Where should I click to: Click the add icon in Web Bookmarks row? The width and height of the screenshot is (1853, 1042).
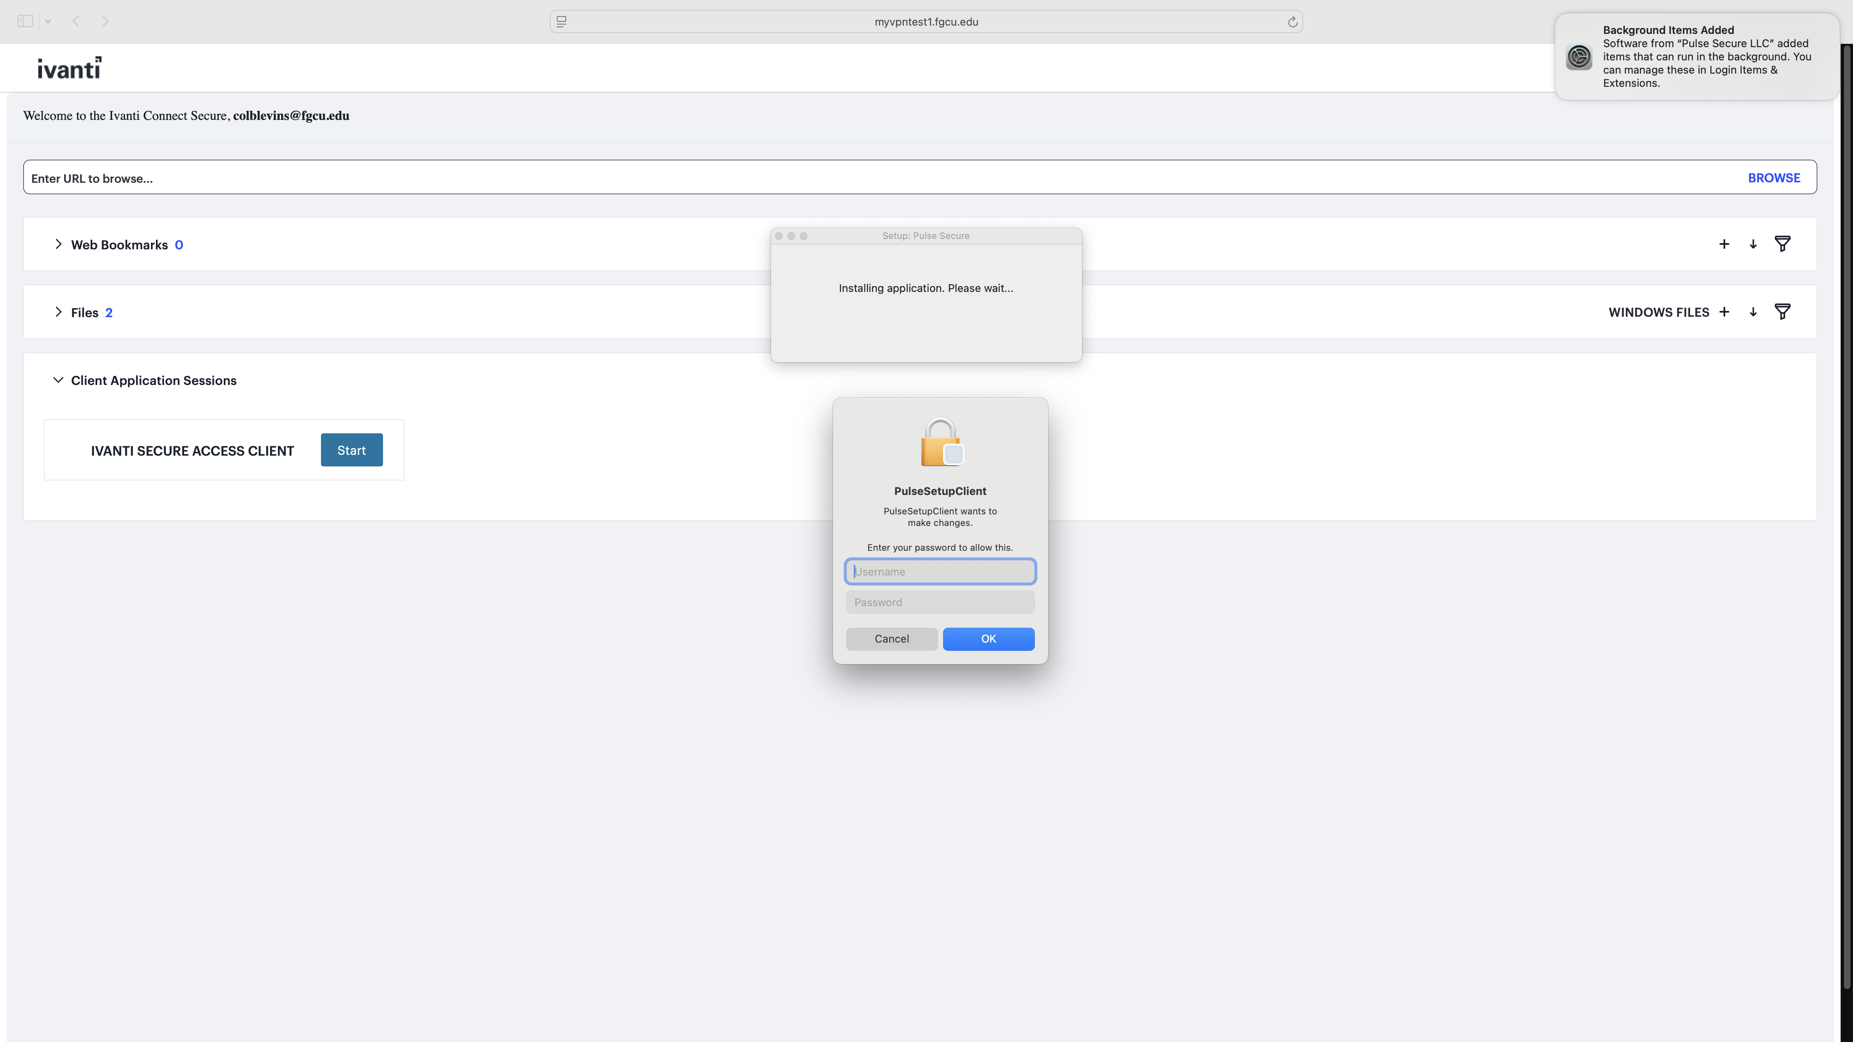(1724, 244)
